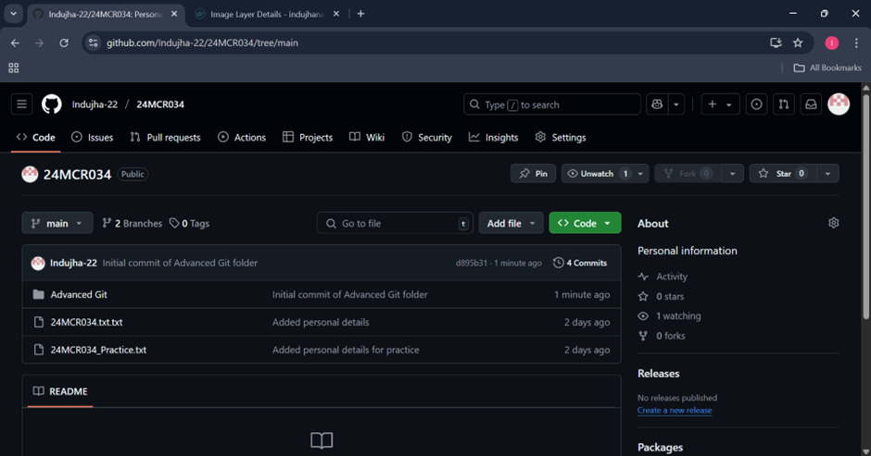
Task: Open Chrome three-dot menu
Action: (x=856, y=43)
